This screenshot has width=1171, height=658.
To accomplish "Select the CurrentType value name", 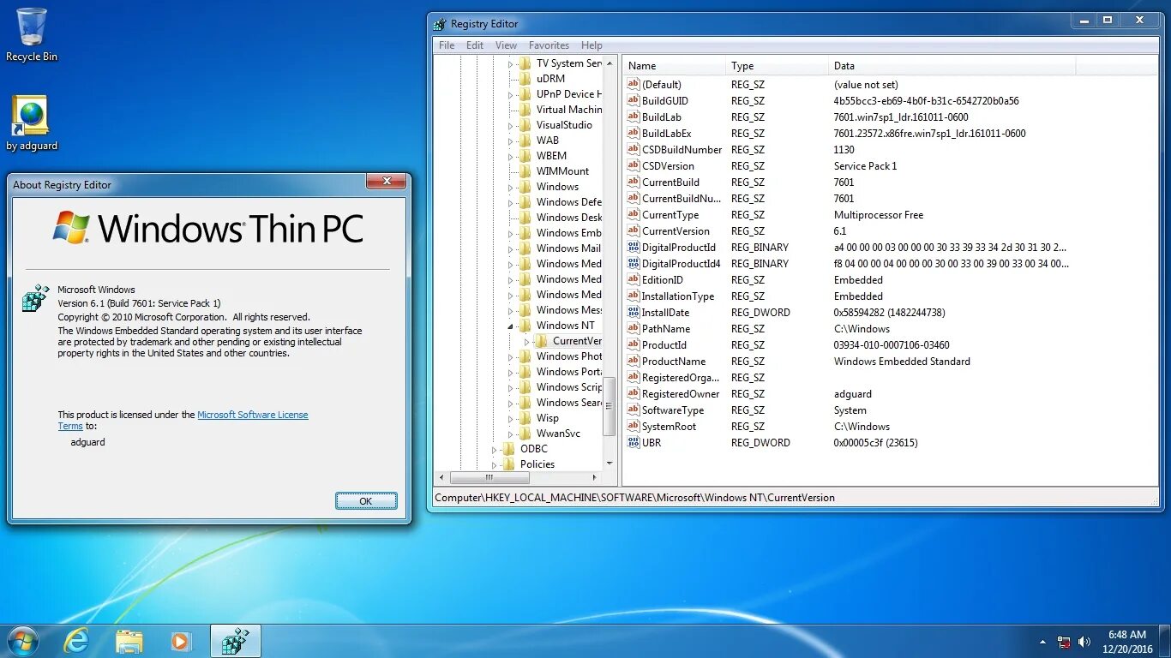I will pyautogui.click(x=670, y=215).
